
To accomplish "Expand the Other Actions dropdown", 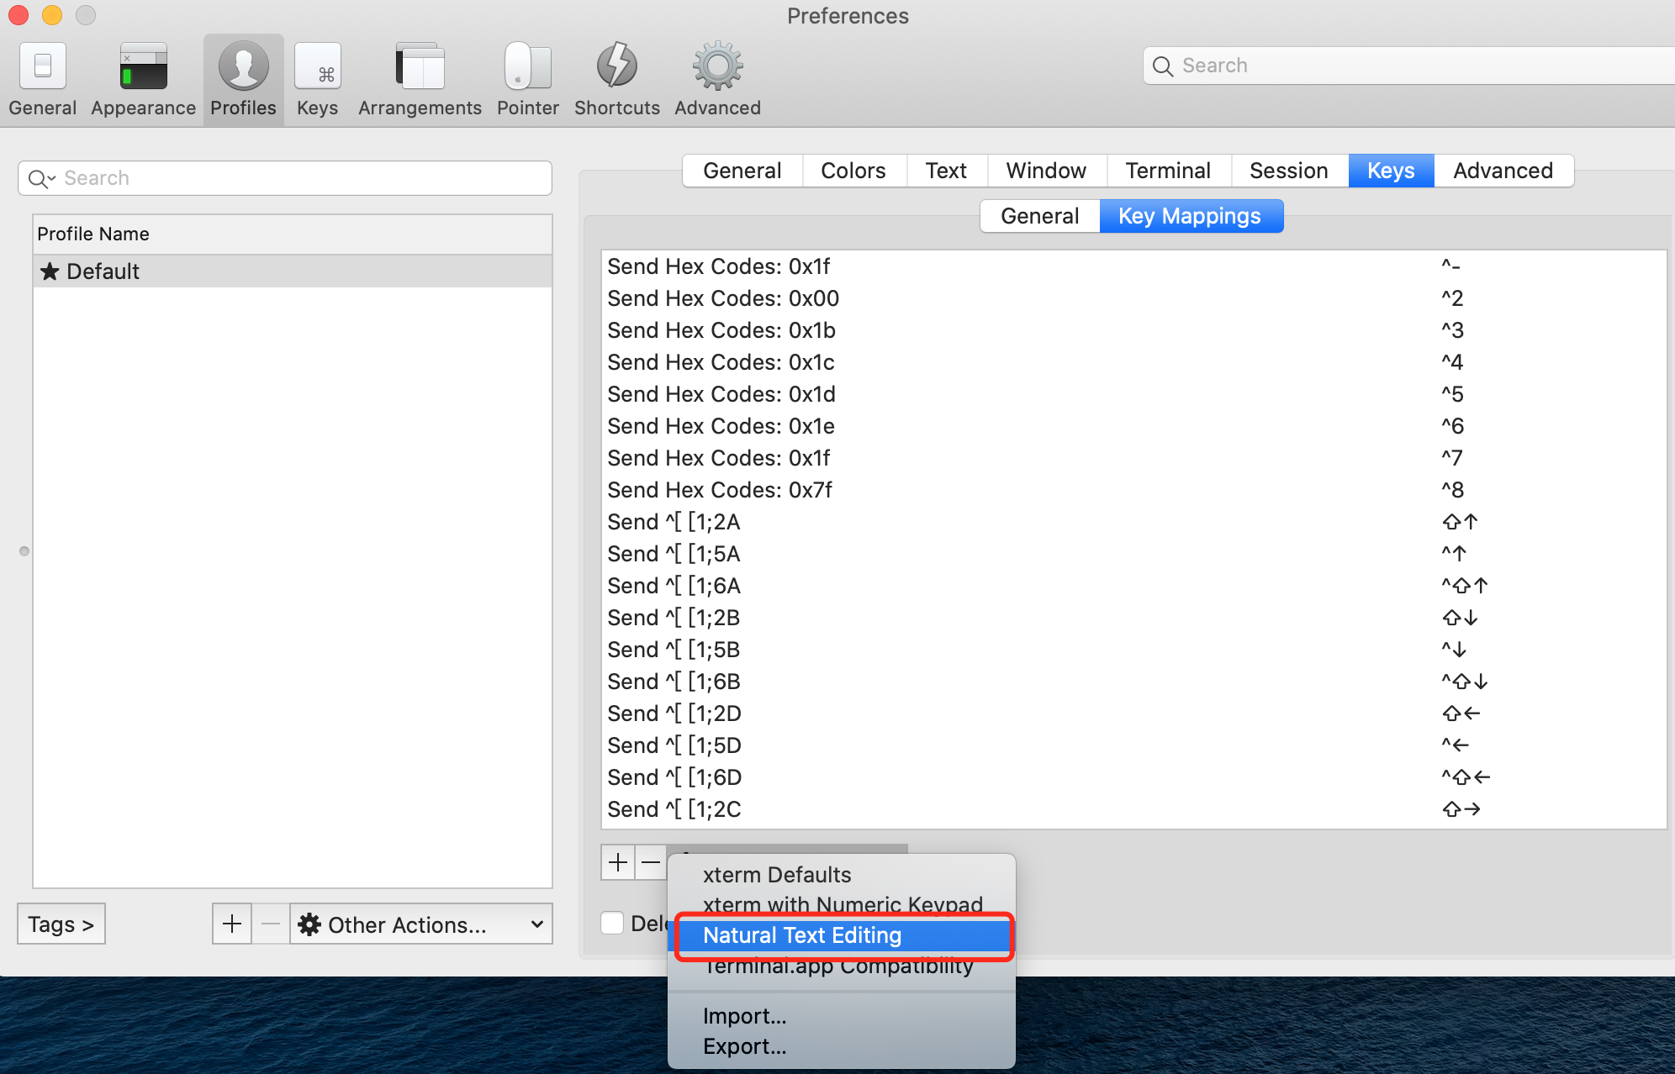I will pos(421,924).
